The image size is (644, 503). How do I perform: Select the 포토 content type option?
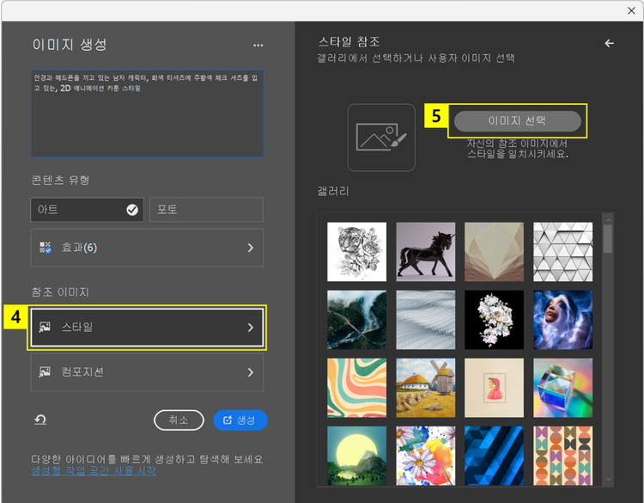pos(206,209)
